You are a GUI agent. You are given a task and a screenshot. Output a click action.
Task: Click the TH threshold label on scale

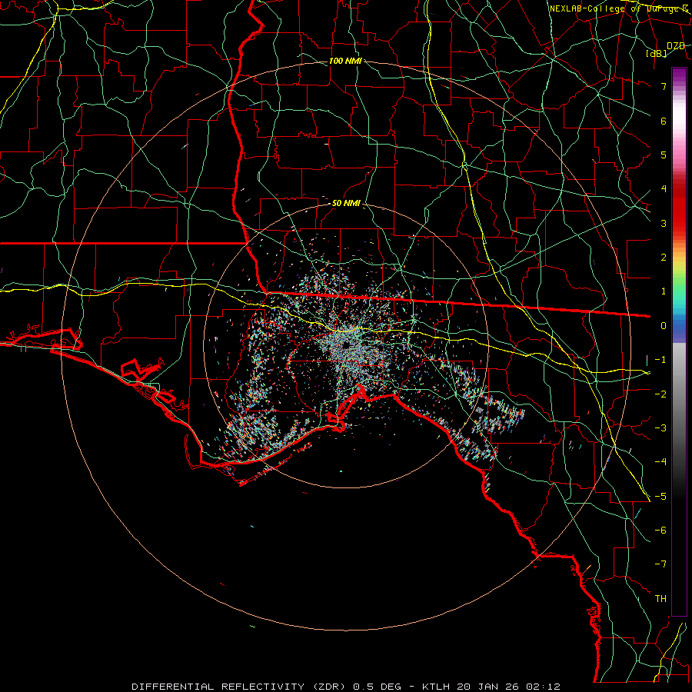(x=660, y=599)
